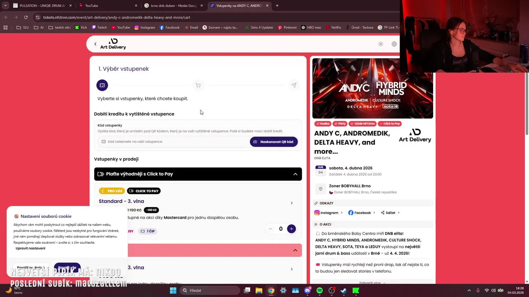Open Spotify from the taskbar
This screenshot has height=297, width=529.
[x=319, y=290]
